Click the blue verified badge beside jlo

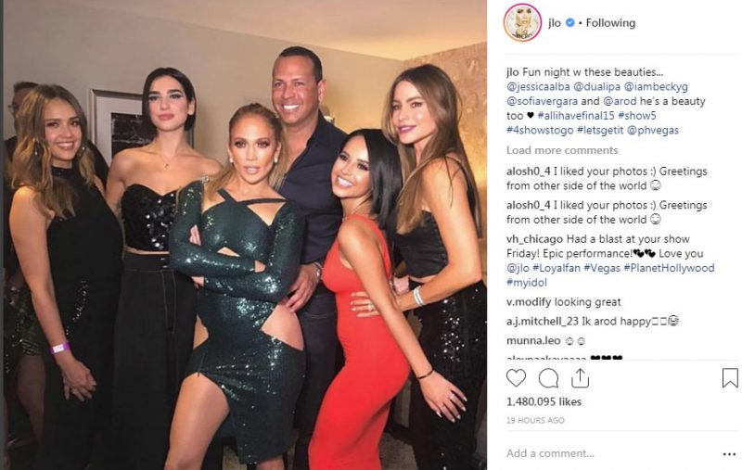(569, 22)
